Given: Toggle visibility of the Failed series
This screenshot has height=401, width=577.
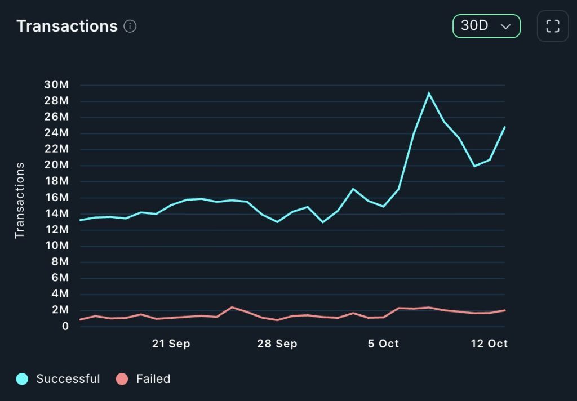Looking at the screenshot, I should (x=141, y=379).
